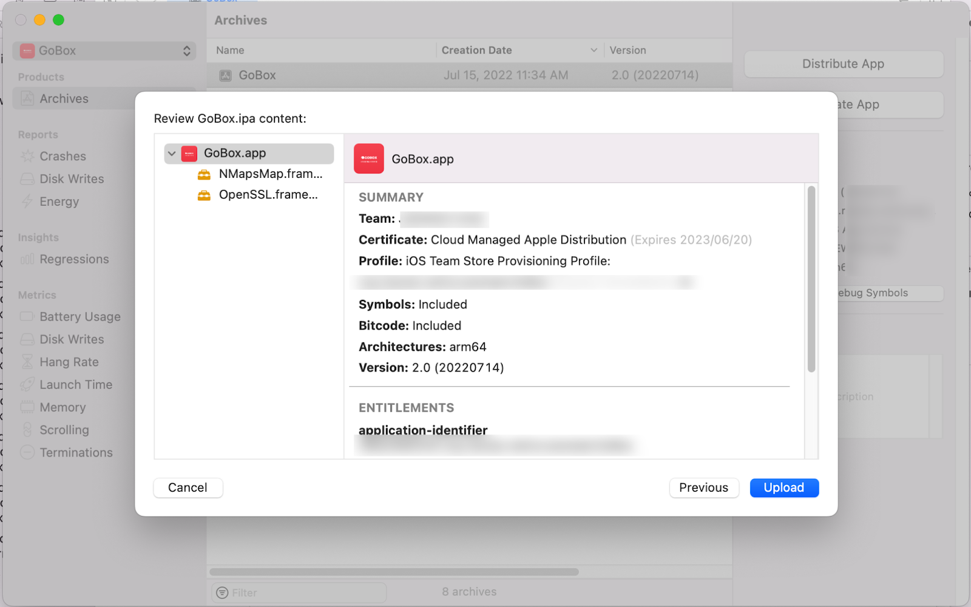Click the Version 2.0 (20220714) summary line
This screenshot has width=971, height=607.
[431, 368]
